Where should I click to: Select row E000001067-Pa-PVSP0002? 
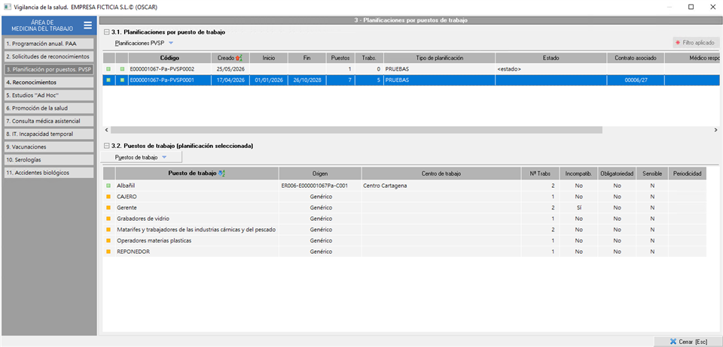point(413,69)
